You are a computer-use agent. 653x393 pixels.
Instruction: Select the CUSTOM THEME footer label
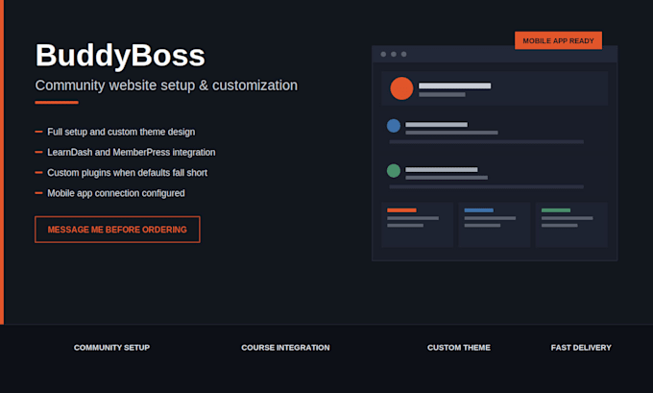[458, 347]
